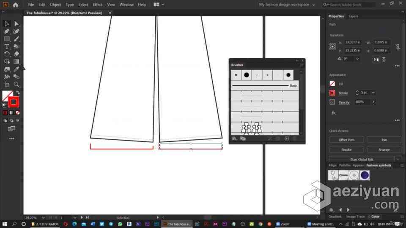Pick the Gradient tool

coord(16,62)
